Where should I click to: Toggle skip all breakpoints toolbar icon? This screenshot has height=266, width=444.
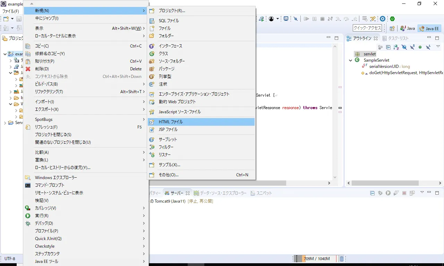tap(296, 19)
